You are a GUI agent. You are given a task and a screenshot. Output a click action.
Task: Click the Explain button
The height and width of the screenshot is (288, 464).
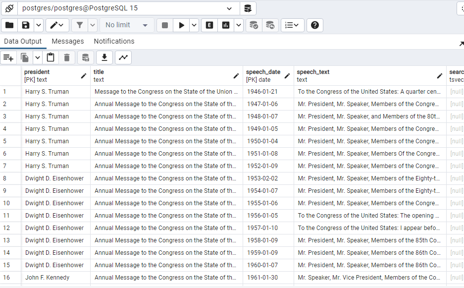click(x=209, y=25)
